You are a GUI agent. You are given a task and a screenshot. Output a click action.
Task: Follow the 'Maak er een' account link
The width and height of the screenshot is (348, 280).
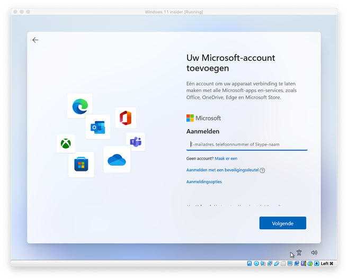(226, 158)
